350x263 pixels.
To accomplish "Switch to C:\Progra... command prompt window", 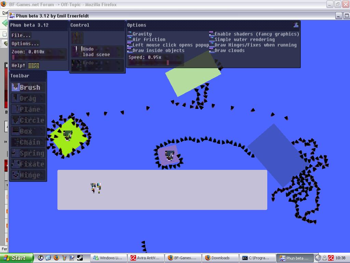I will click(257, 258).
